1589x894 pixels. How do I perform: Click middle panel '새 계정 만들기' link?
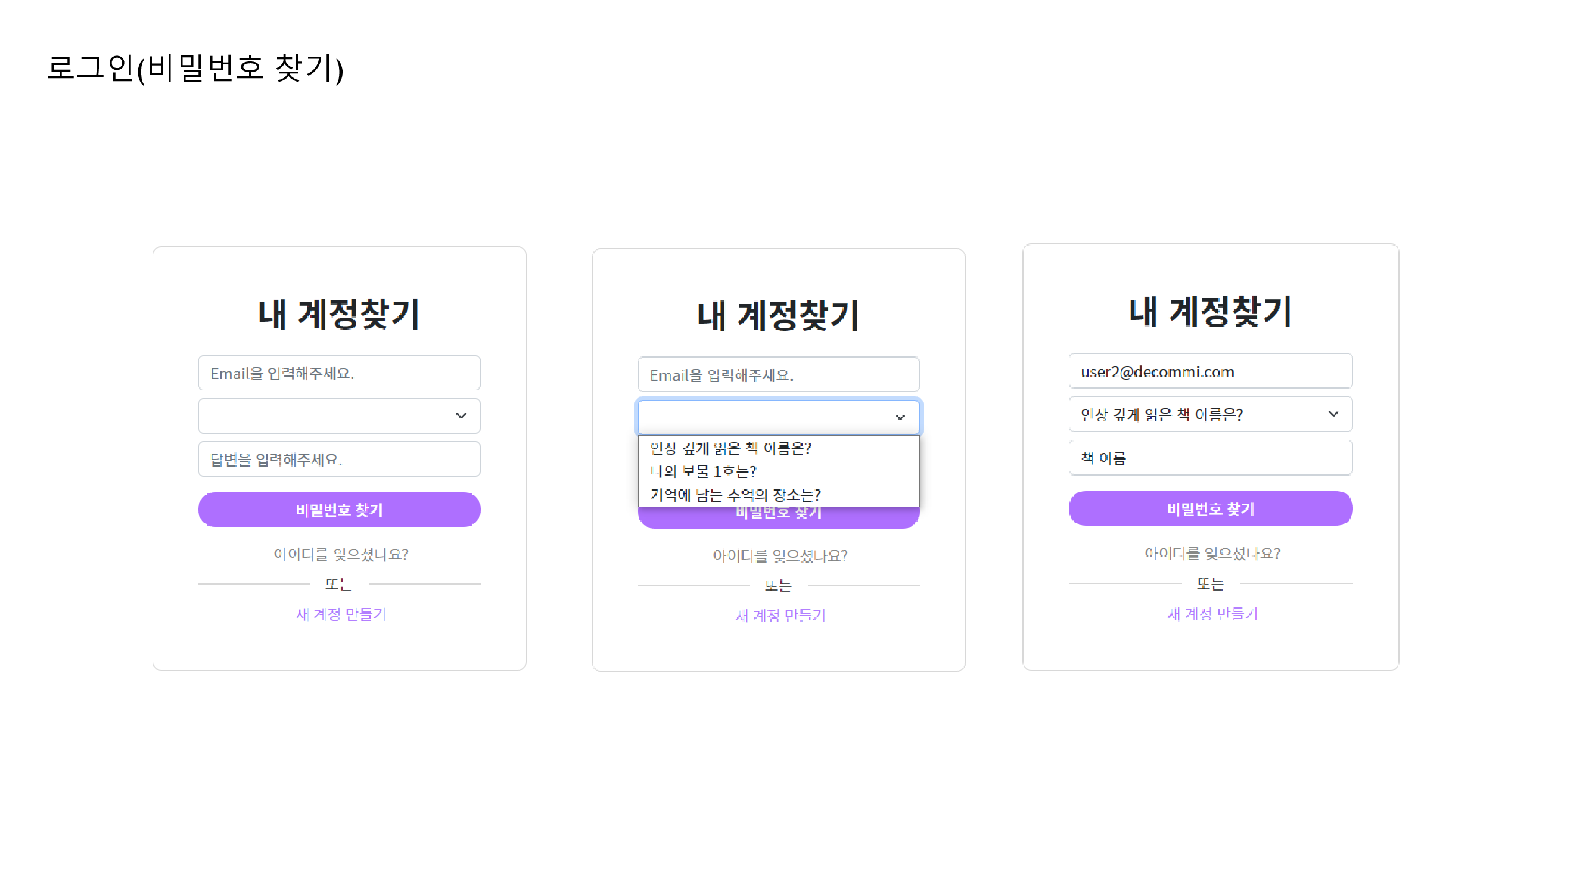click(780, 616)
